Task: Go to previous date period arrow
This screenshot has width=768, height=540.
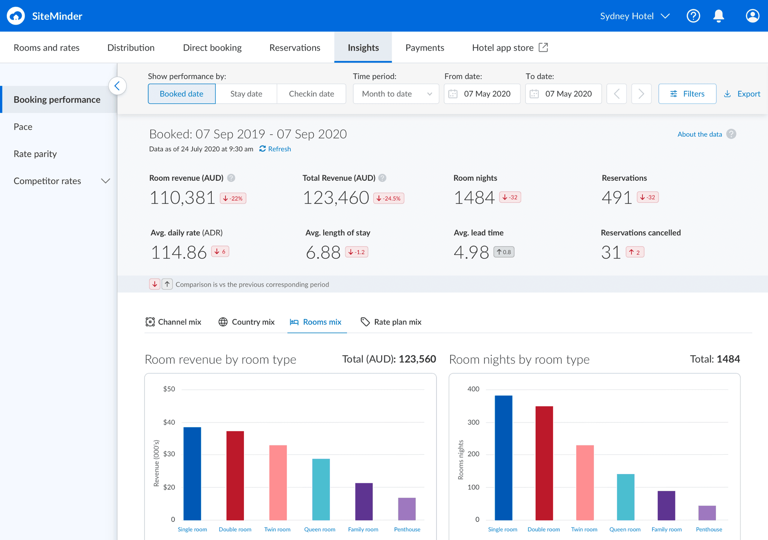Action: click(616, 94)
